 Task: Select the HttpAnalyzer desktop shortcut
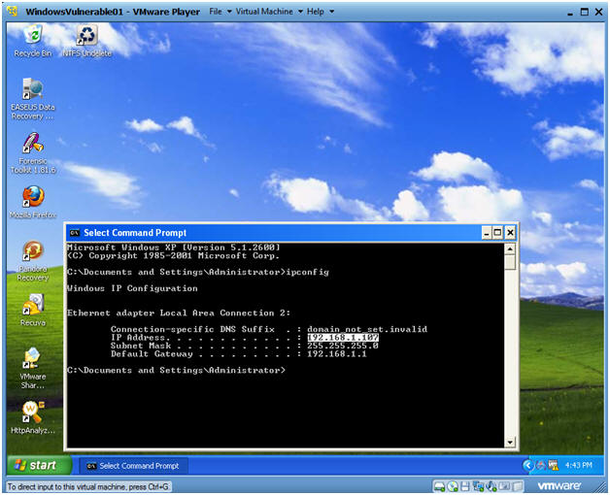33,417
